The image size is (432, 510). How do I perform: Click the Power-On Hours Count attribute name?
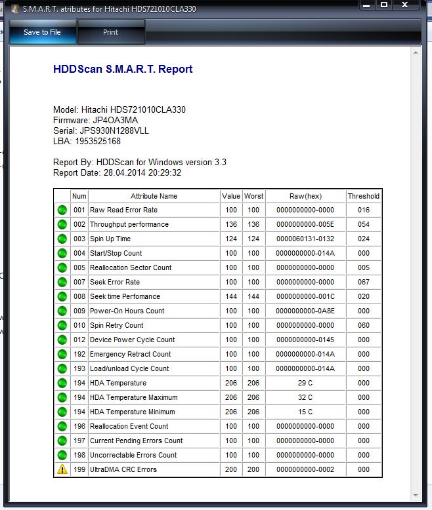(x=127, y=311)
